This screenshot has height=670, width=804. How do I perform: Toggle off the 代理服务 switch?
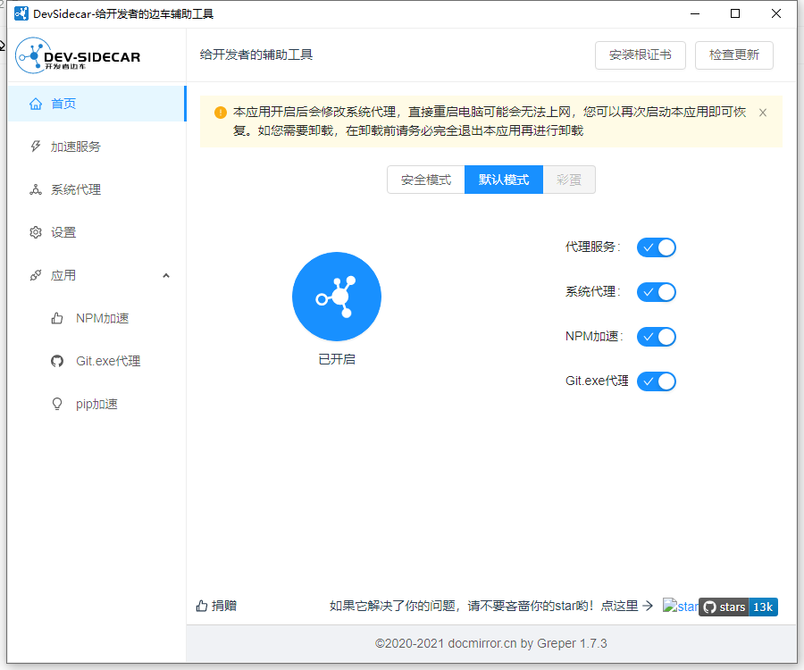pos(657,247)
